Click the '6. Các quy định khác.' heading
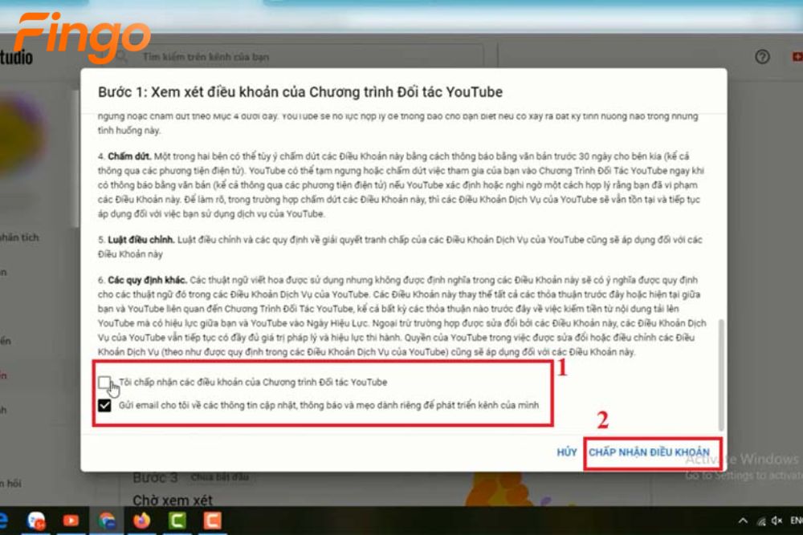This screenshot has height=535, width=803. point(142,280)
